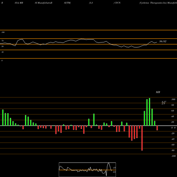Select the MR axis label 40

point(173,116)
